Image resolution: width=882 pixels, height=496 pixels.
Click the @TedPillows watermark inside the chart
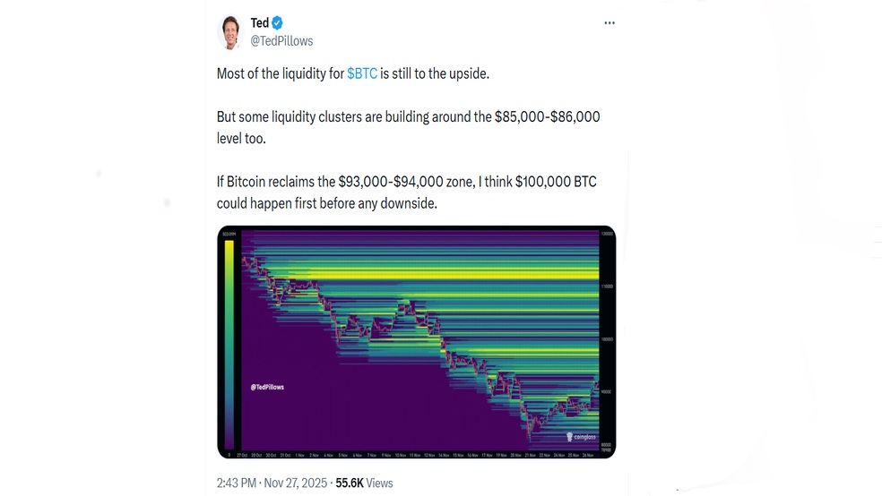click(x=267, y=387)
